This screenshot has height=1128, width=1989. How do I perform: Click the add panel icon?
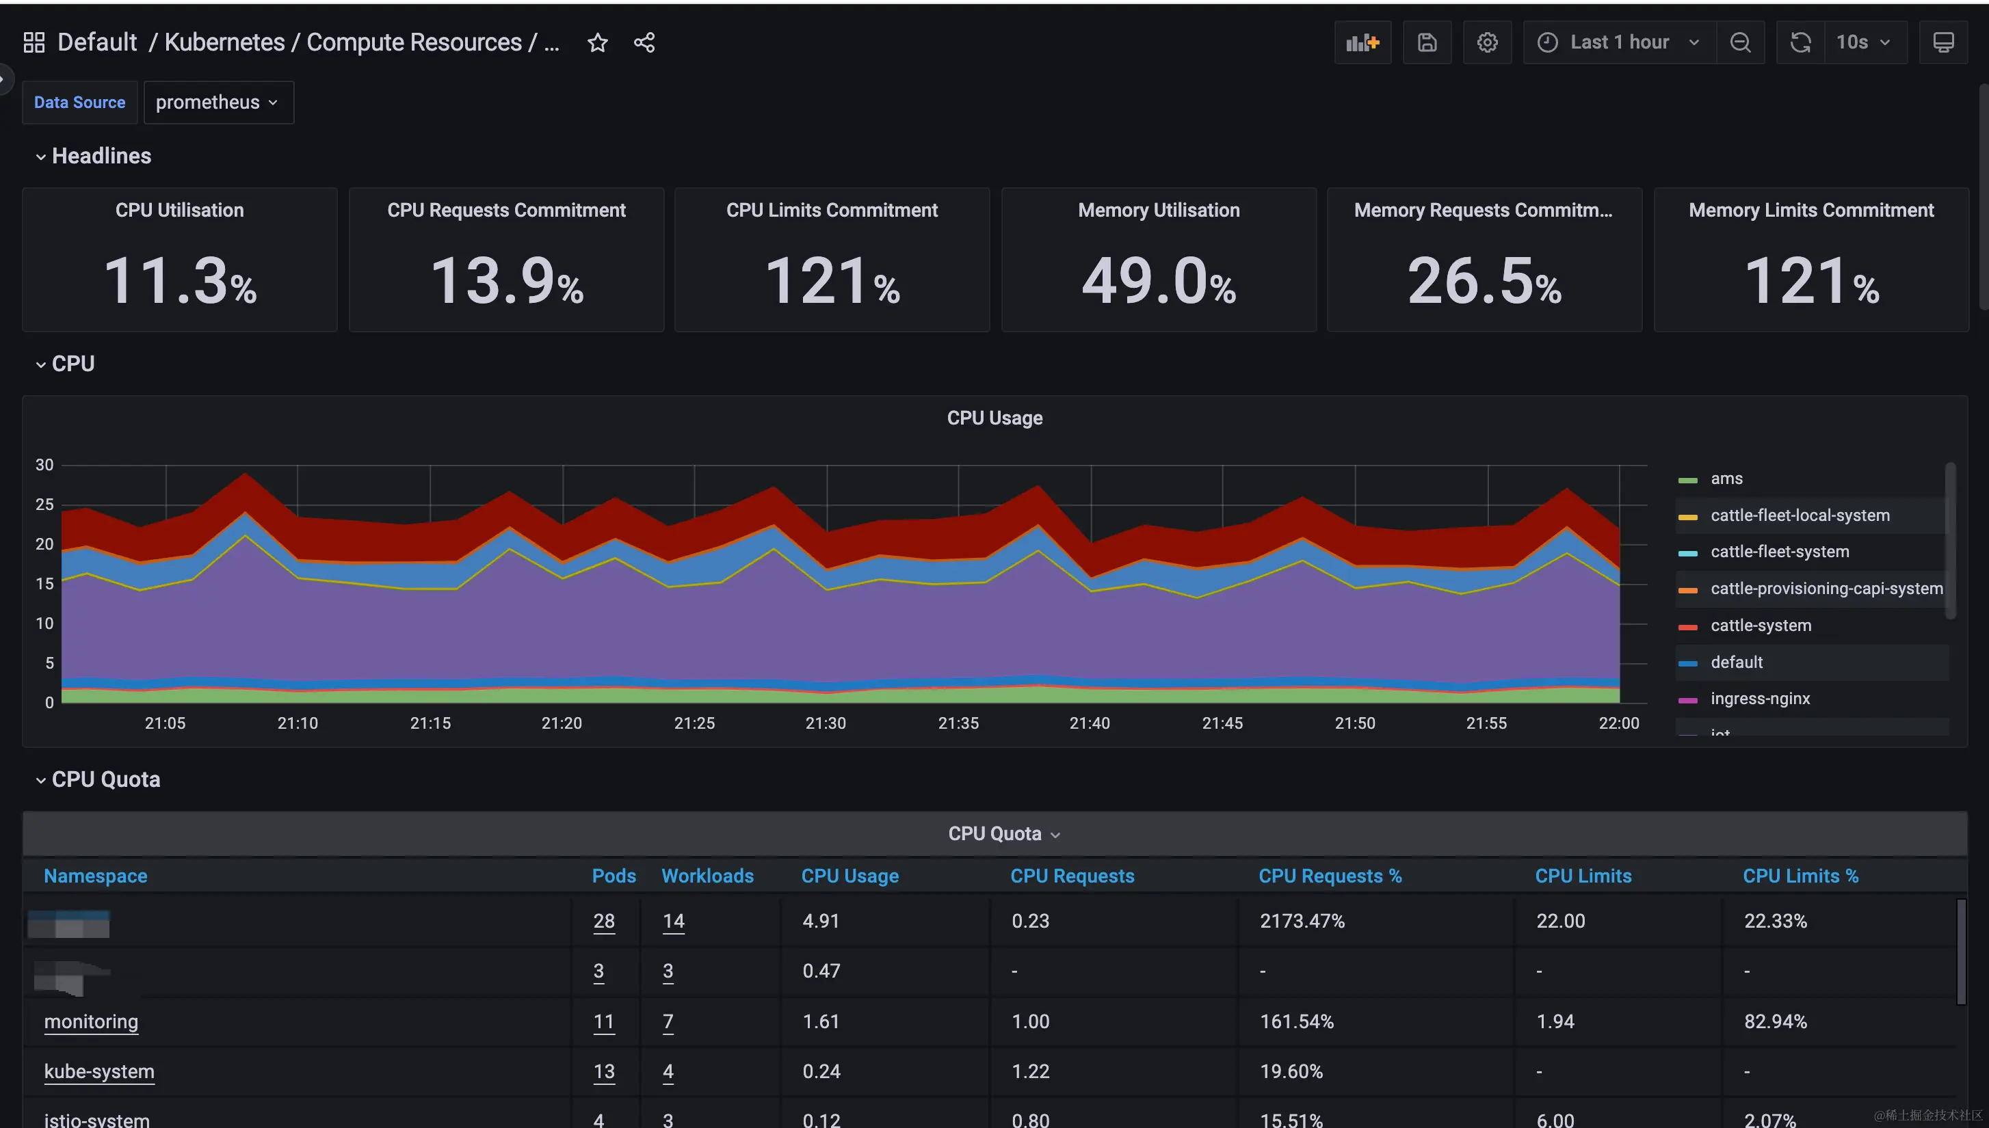pyautogui.click(x=1362, y=42)
